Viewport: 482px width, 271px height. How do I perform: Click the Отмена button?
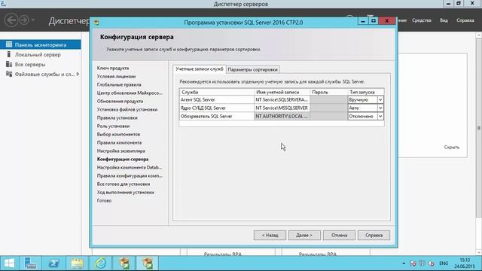coord(339,235)
